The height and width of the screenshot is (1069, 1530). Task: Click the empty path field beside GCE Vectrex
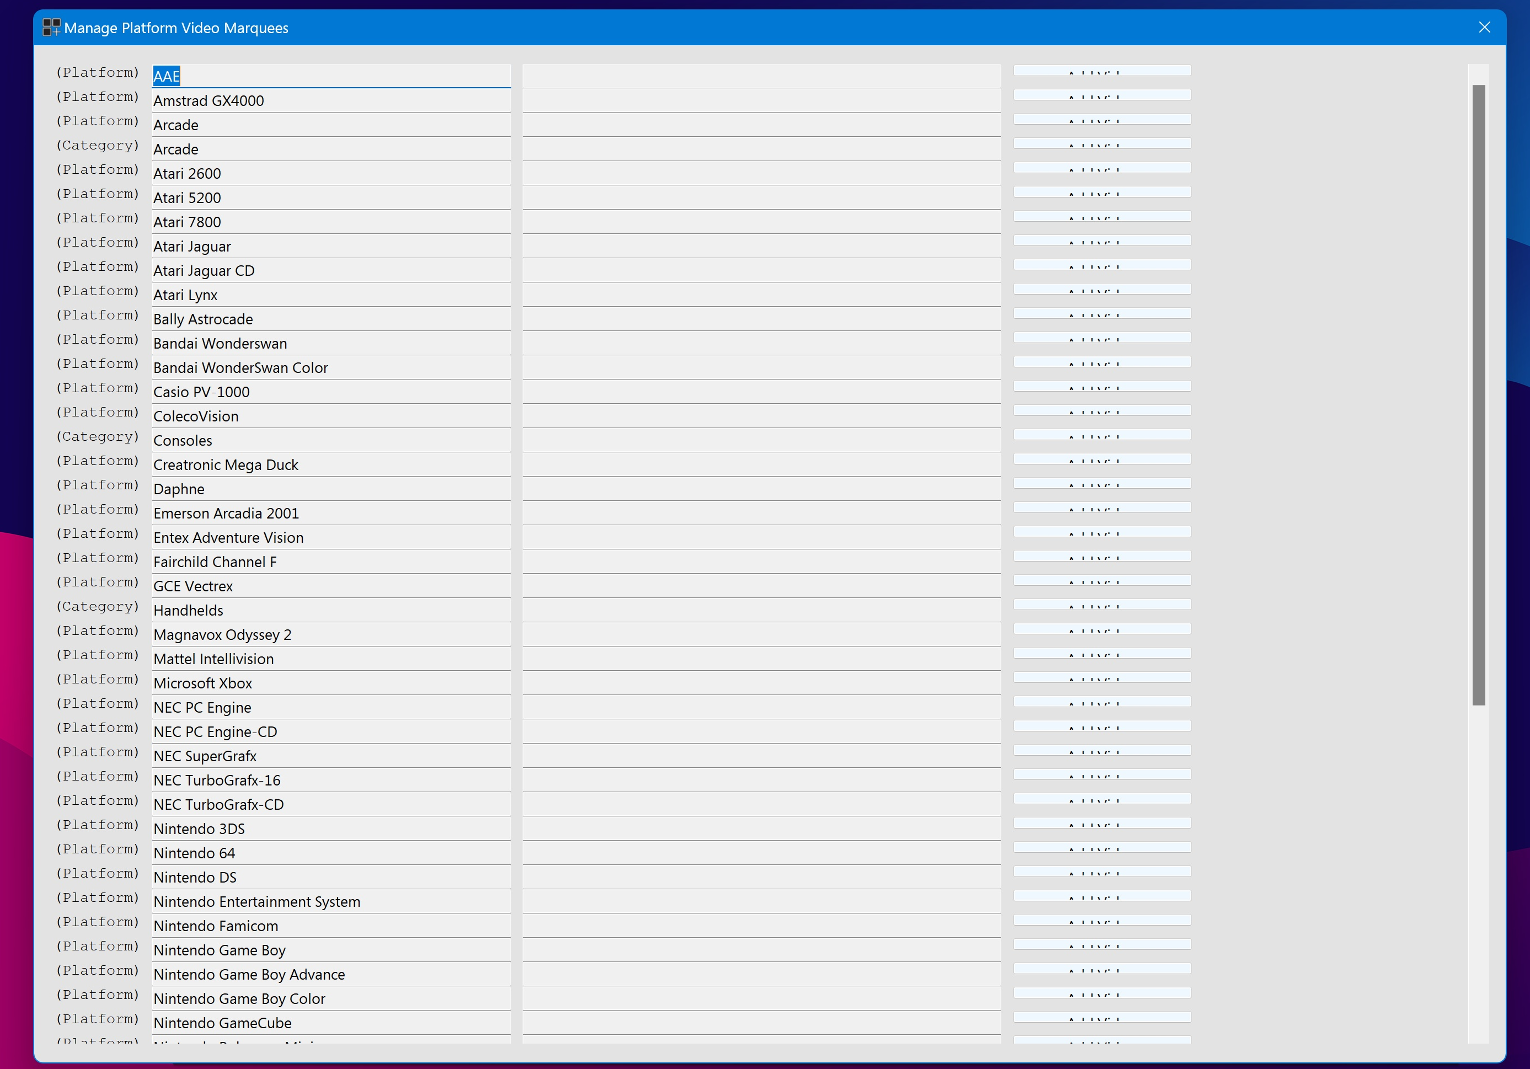[762, 586]
